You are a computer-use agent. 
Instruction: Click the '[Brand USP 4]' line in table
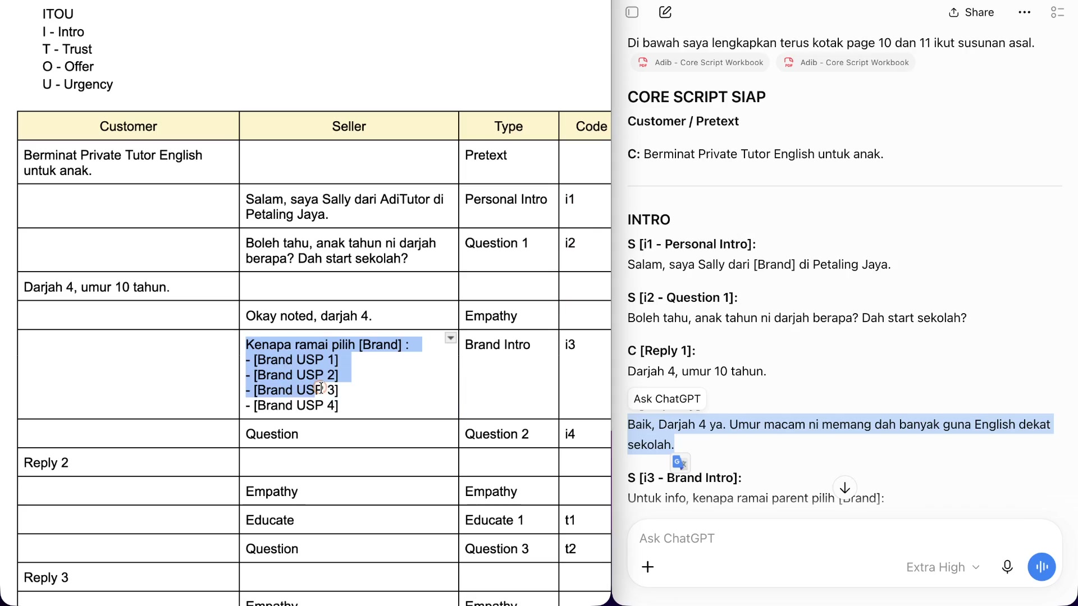tap(292, 406)
